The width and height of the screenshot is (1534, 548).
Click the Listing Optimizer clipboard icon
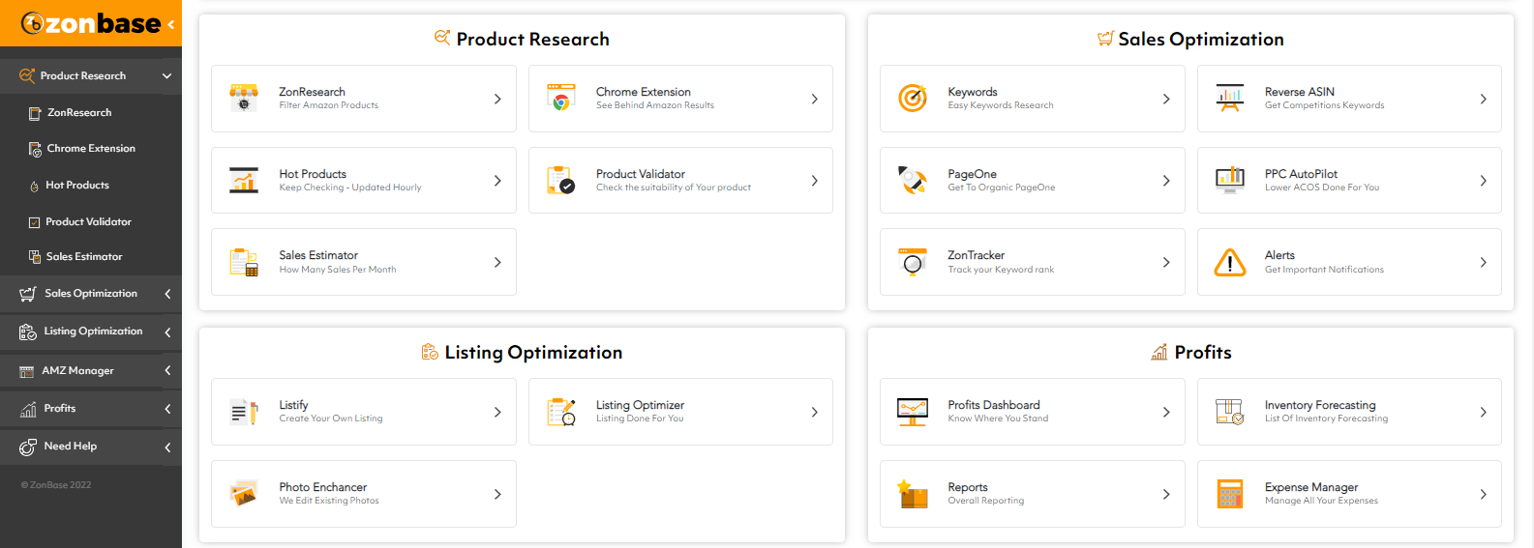click(x=561, y=412)
